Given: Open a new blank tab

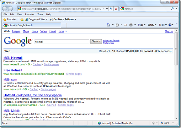Looking at the screenshot, I should pyautogui.click(x=64, y=25).
